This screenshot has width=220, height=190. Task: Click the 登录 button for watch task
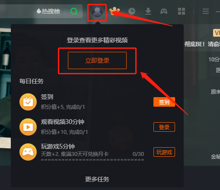164,127
